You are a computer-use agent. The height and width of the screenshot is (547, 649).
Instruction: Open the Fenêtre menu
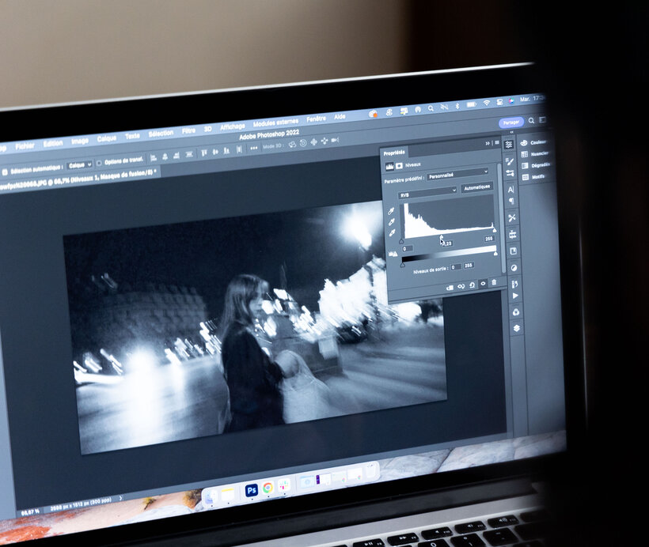pos(317,119)
